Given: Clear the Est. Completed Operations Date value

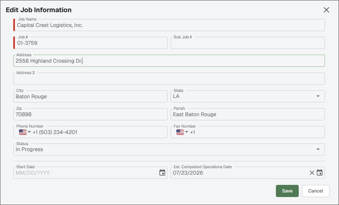Looking at the screenshot, I should 312,173.
